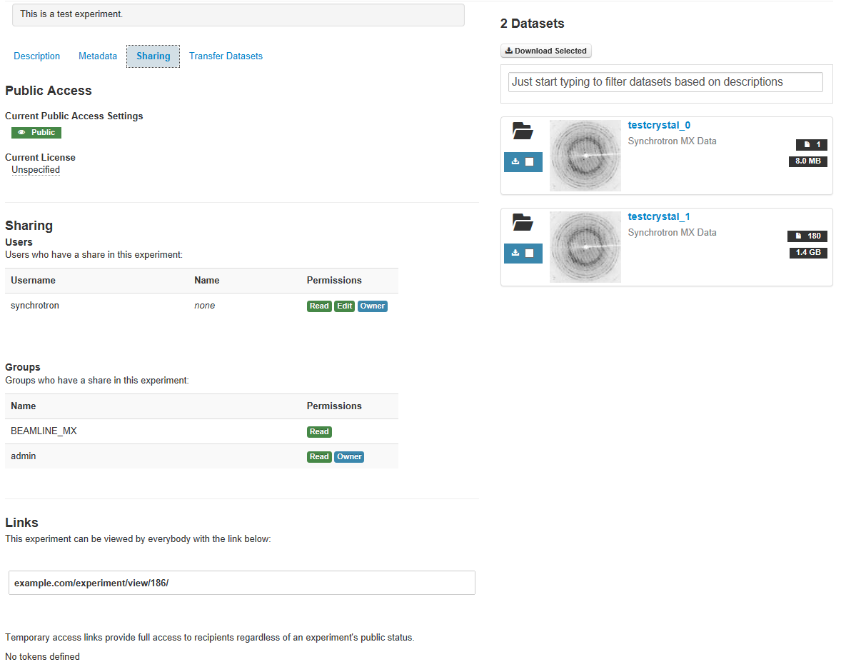Click file count badge showing 180
Screen dimensions: 841x667
point(807,236)
